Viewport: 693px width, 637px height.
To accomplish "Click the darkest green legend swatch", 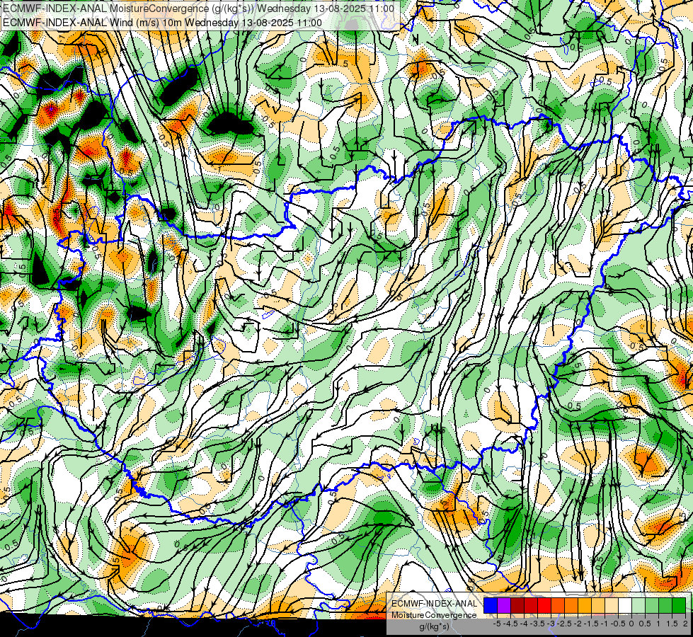I will coord(679,605).
